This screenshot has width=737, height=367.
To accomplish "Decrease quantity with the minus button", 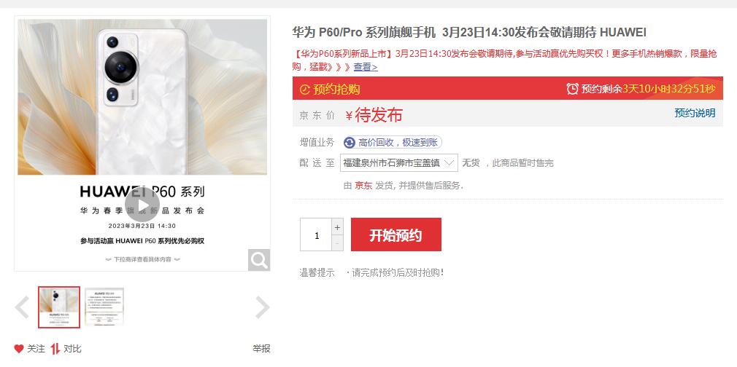I will (x=337, y=243).
